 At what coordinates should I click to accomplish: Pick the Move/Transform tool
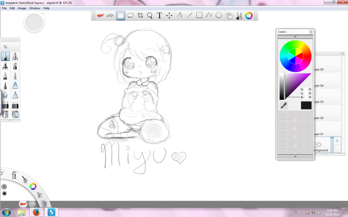(169, 15)
